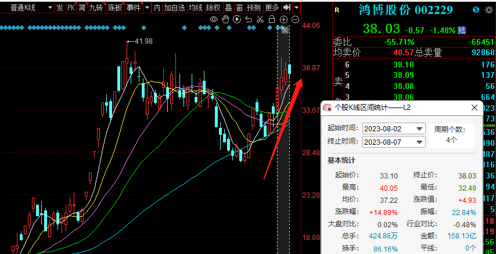Click the undo arrow icon above chart
496x254 pixels.
249,19
